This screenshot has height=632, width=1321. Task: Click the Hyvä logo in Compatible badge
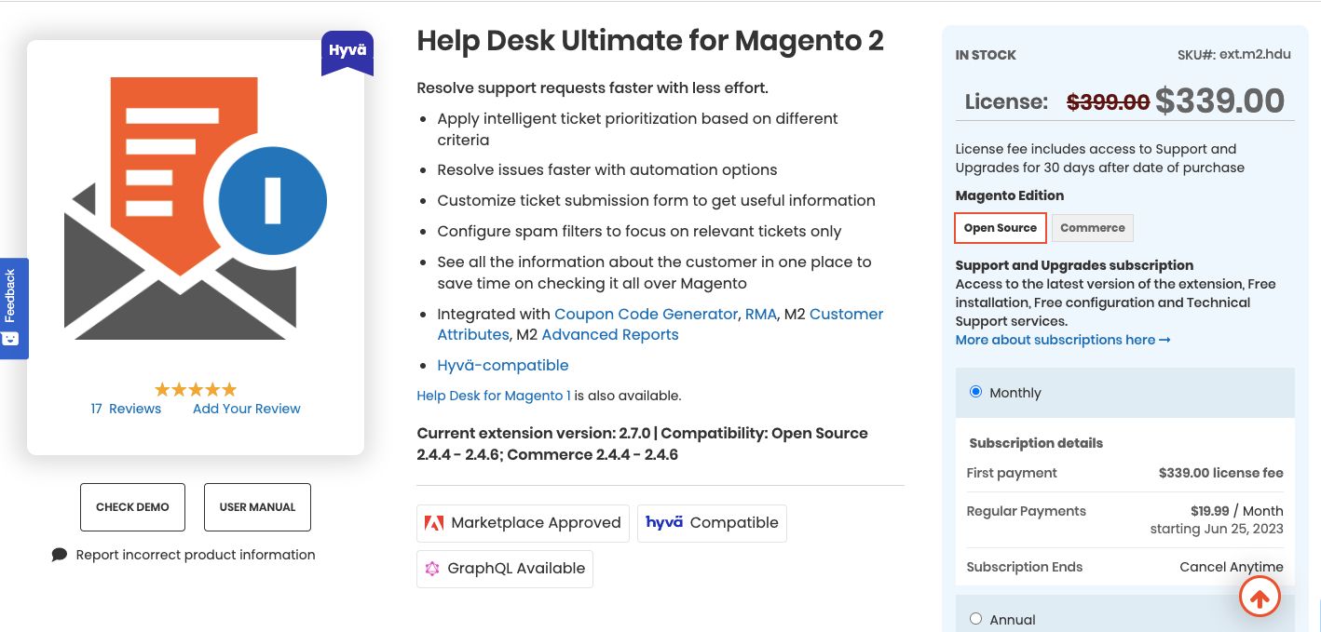[663, 522]
